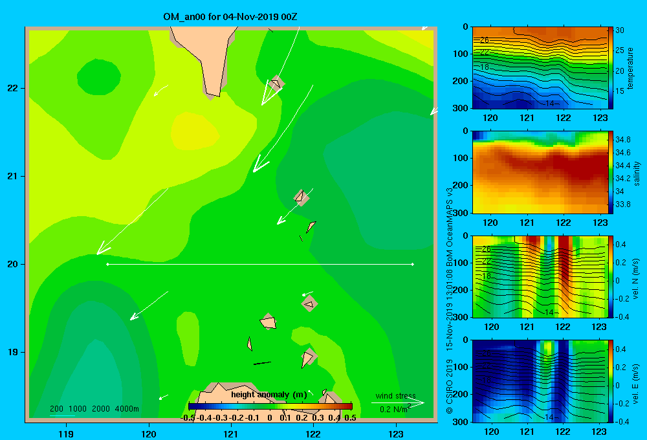Click the '-26-' contour label in temperature panel
This screenshot has width=647, height=440.
485,40
